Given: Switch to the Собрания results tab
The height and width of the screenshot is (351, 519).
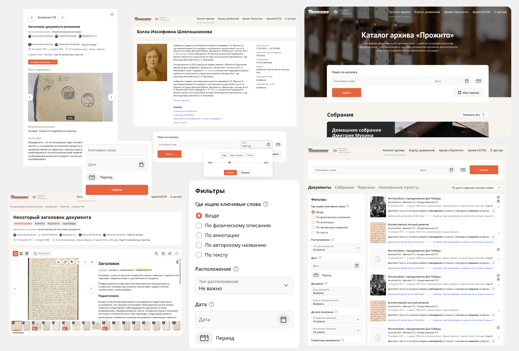Looking at the screenshot, I should [345, 187].
